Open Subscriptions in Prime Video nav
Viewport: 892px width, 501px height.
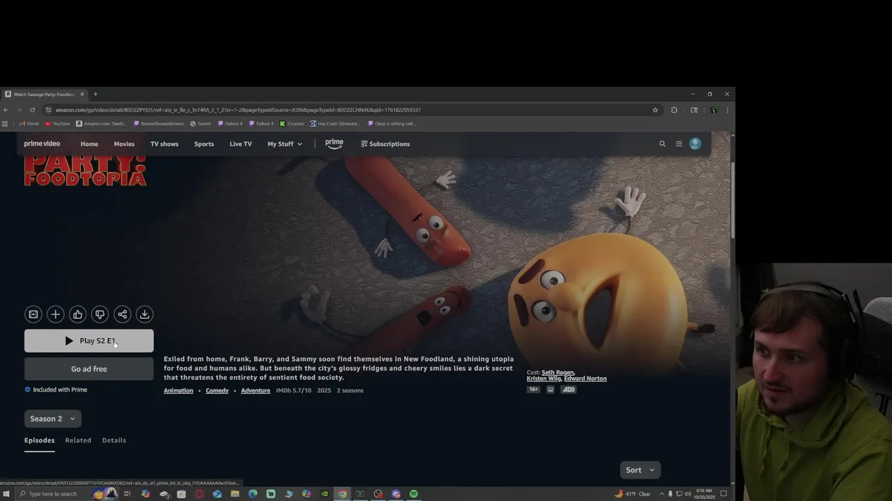point(385,144)
